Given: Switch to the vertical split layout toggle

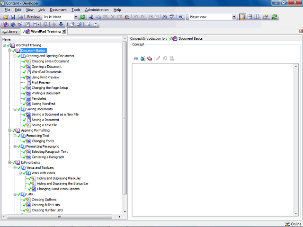Looking at the screenshot, I should 257,17.
